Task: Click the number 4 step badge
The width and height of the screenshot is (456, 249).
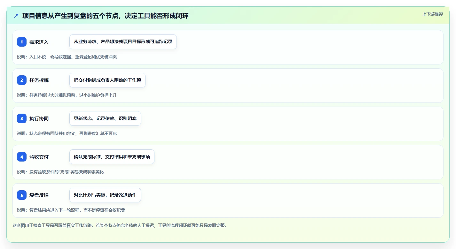Action: [22, 157]
